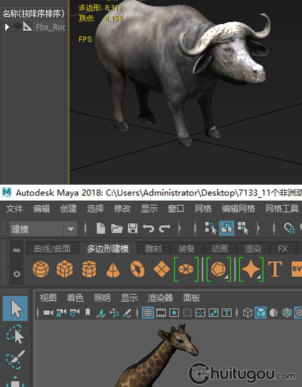The height and width of the screenshot is (387, 302).
Task: Select the Paint Selection tool
Action: (x=15, y=360)
